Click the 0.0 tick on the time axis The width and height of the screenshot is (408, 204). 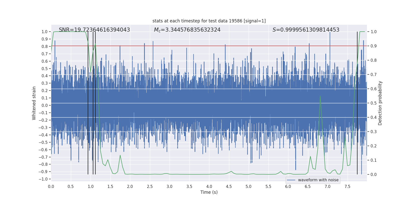(x=51, y=187)
